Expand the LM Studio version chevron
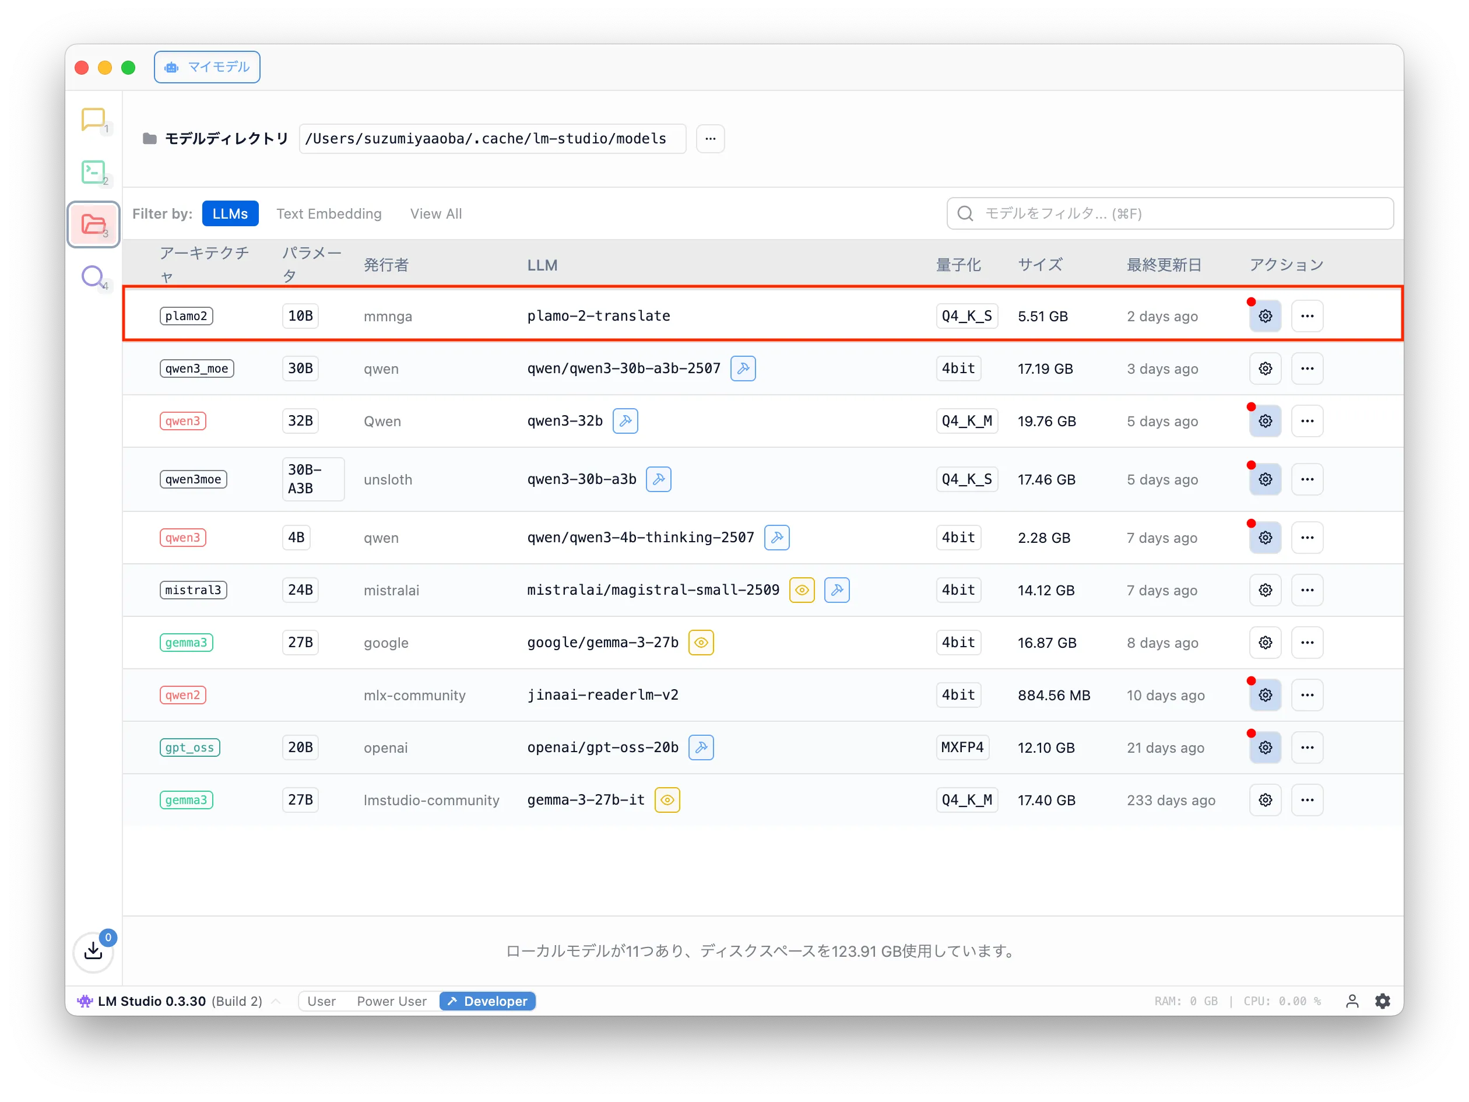 tap(276, 1001)
